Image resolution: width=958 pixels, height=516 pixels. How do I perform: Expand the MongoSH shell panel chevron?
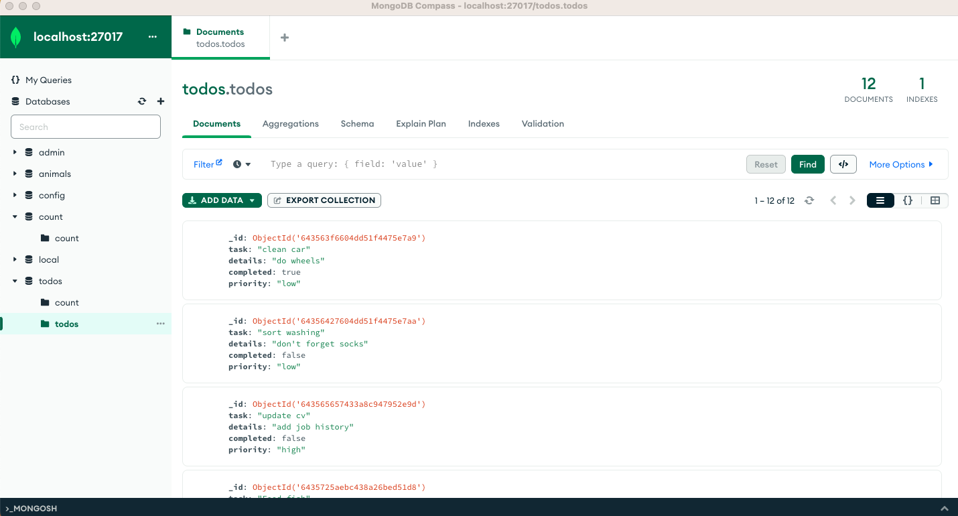point(945,509)
